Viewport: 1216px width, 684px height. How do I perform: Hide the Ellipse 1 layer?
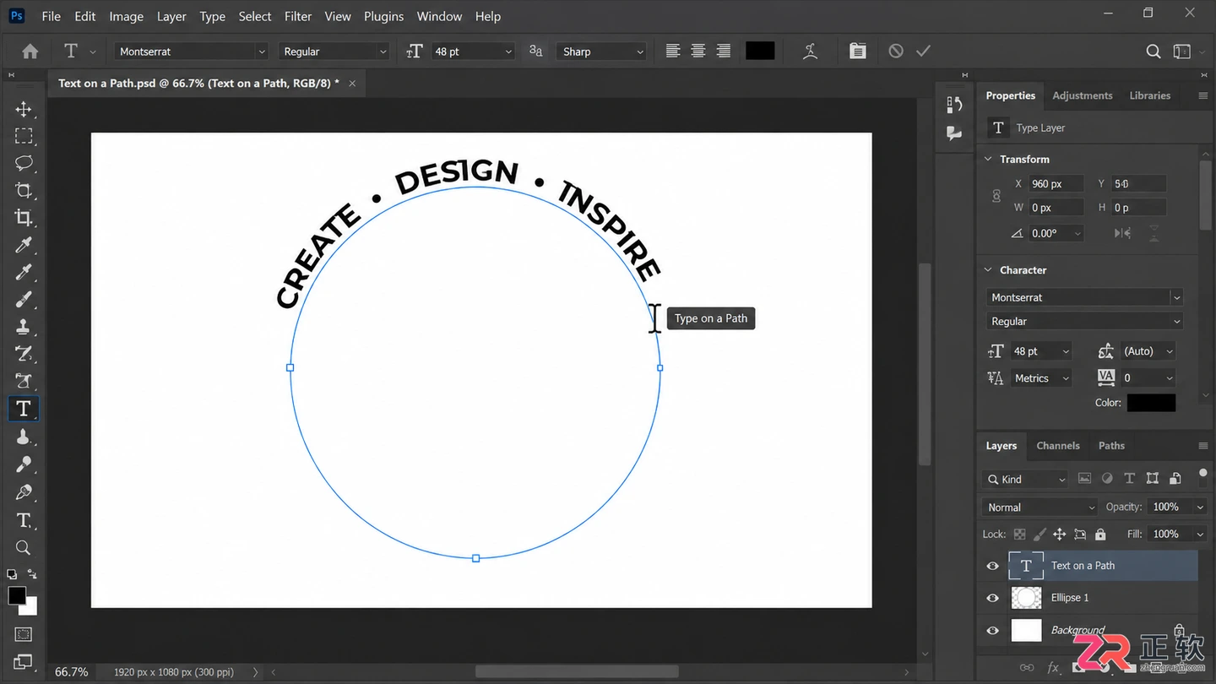[993, 598]
